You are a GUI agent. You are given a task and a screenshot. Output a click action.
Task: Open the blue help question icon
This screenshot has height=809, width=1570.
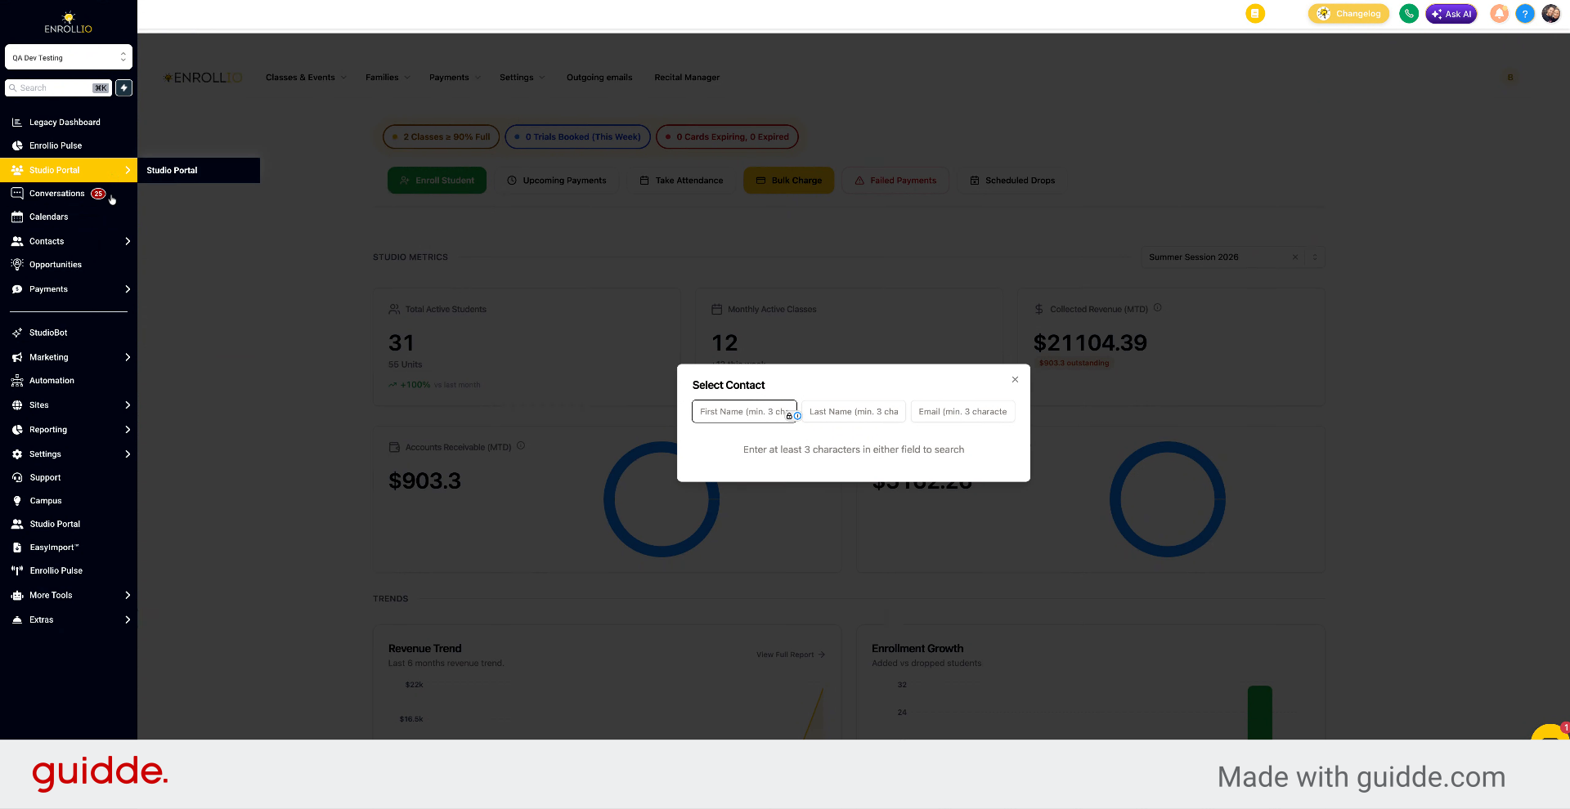[x=1525, y=14]
